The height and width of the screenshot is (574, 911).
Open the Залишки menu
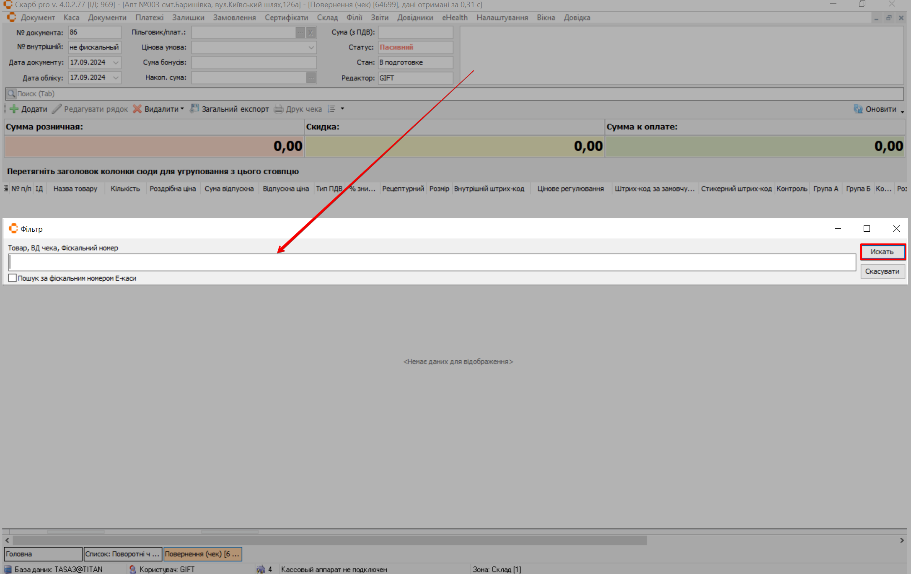coord(188,18)
